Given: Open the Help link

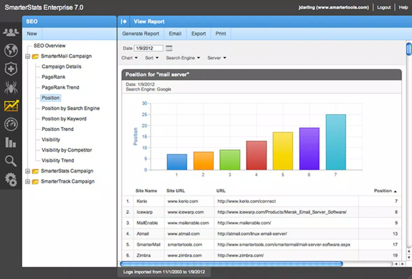Looking at the screenshot, I should pyautogui.click(x=403, y=7).
